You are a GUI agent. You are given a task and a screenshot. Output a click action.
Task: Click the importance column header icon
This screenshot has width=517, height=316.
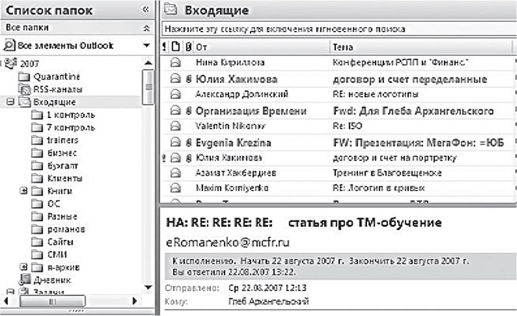[x=163, y=47]
